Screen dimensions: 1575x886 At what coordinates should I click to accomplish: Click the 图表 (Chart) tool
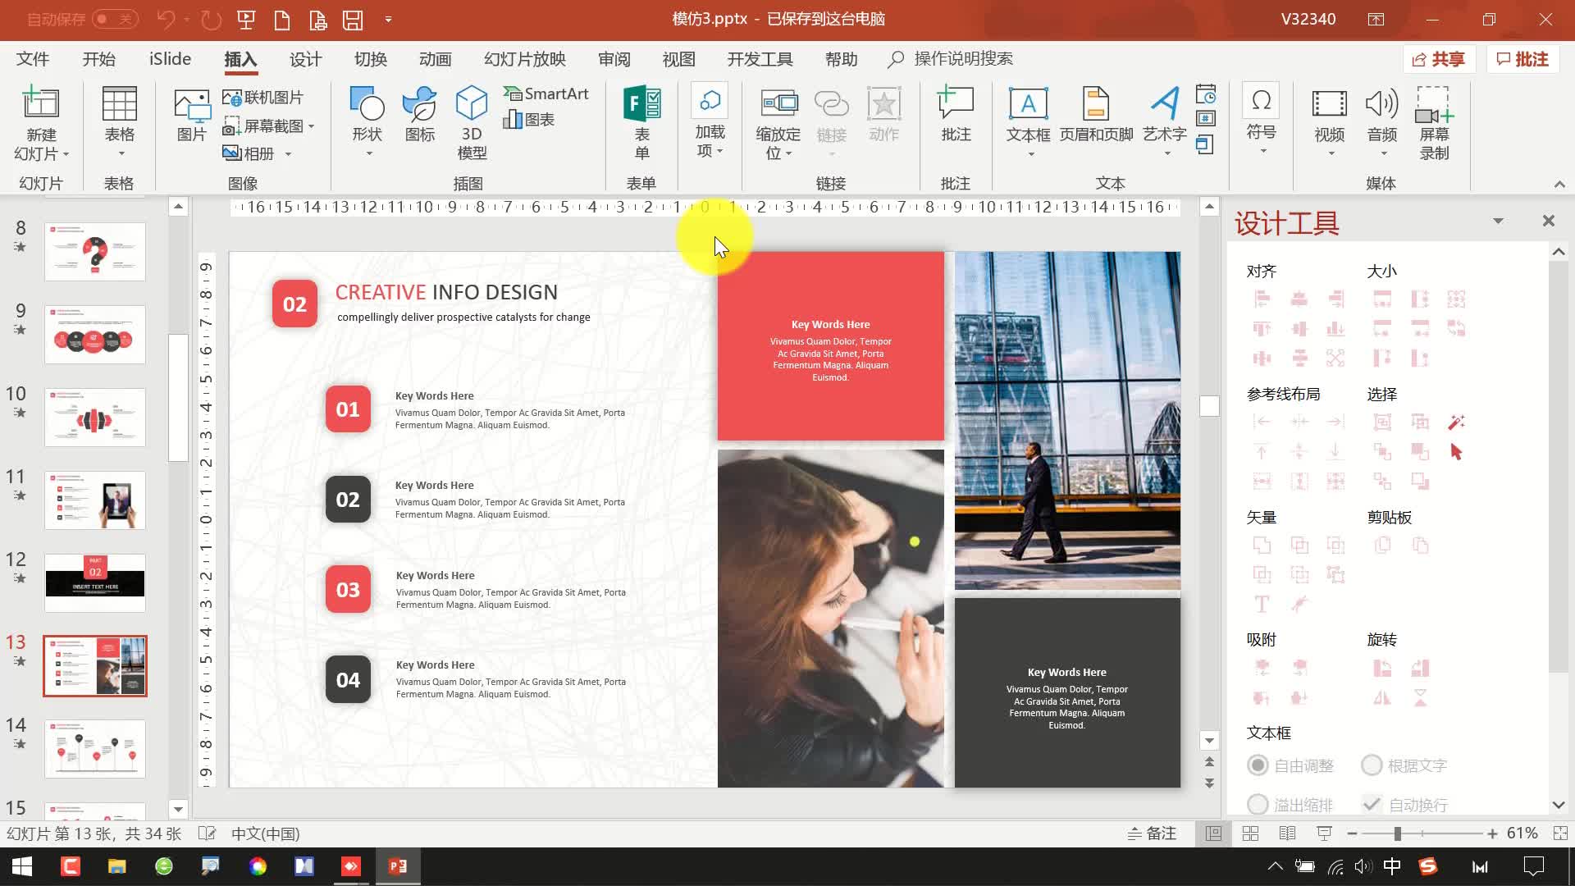click(529, 120)
